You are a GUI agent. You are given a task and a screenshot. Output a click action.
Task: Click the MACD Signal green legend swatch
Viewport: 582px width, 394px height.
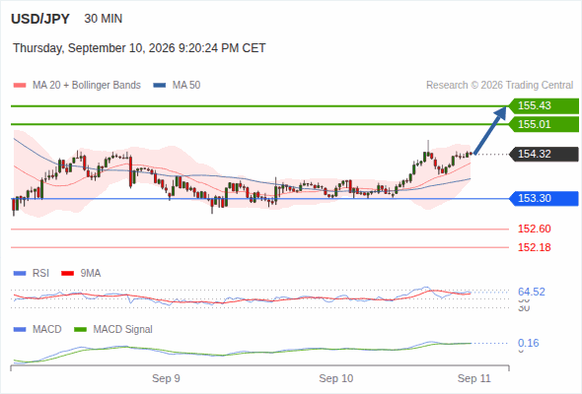tap(80, 330)
